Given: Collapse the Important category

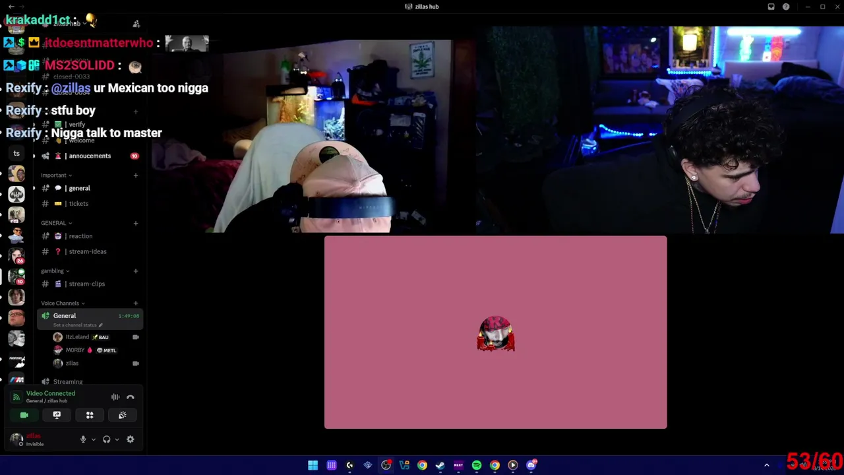Looking at the screenshot, I should pyautogui.click(x=56, y=175).
